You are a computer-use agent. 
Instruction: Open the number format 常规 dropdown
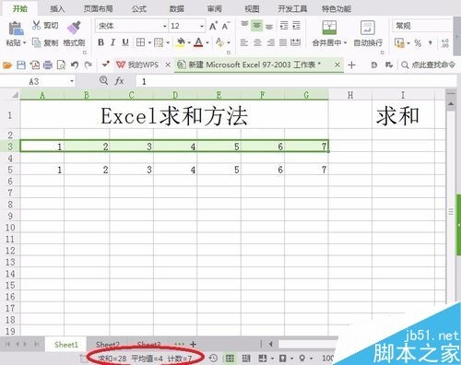421,26
